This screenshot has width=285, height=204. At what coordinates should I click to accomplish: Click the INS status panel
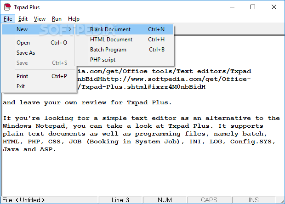254,200
